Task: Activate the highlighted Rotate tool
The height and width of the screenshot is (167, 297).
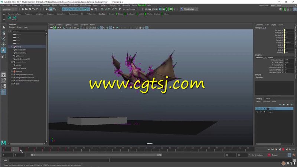Action: tap(3, 50)
